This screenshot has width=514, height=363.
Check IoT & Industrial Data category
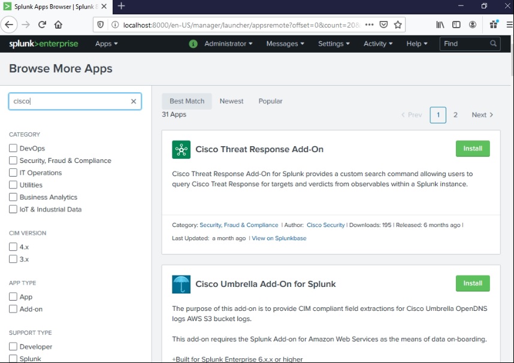tap(13, 209)
